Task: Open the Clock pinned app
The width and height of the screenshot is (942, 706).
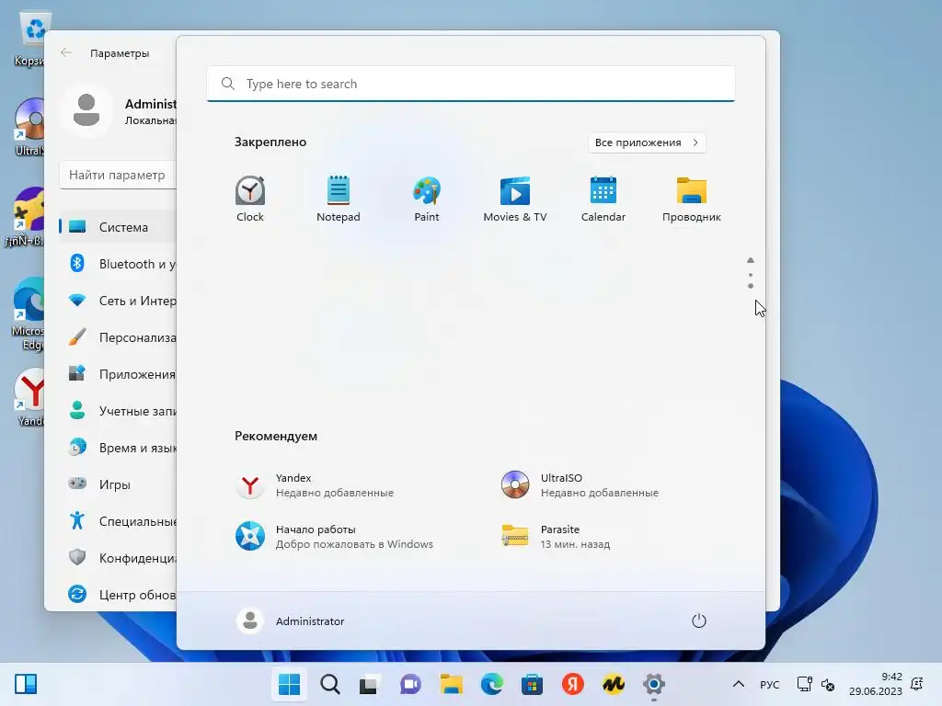Action: click(x=250, y=199)
